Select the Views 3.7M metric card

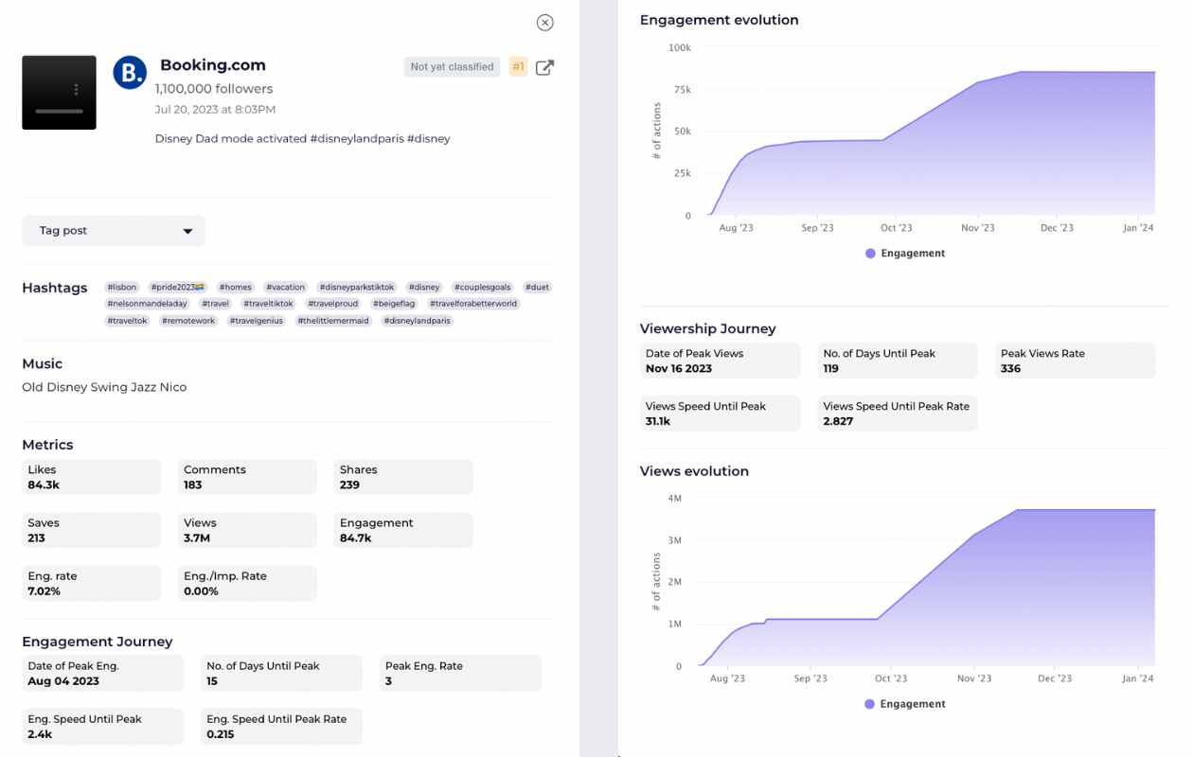247,530
